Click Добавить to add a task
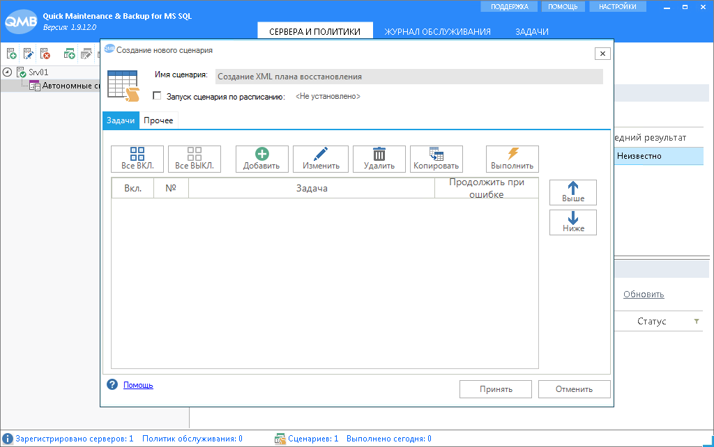 click(x=262, y=159)
